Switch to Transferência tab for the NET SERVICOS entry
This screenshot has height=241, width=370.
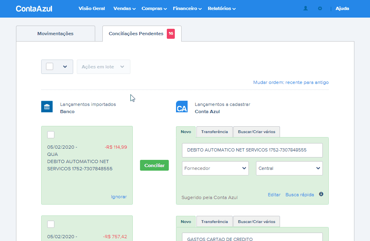214,132
